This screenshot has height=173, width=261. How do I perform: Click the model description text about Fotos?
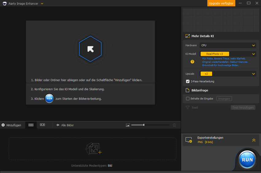[x=225, y=62]
